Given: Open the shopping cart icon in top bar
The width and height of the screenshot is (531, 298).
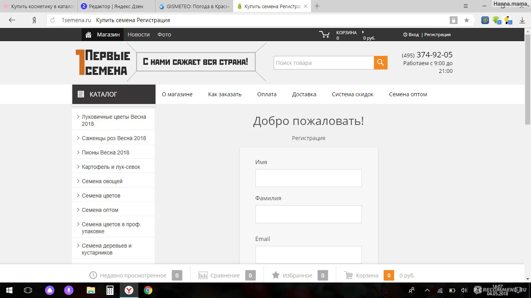Looking at the screenshot, I should tap(324, 35).
